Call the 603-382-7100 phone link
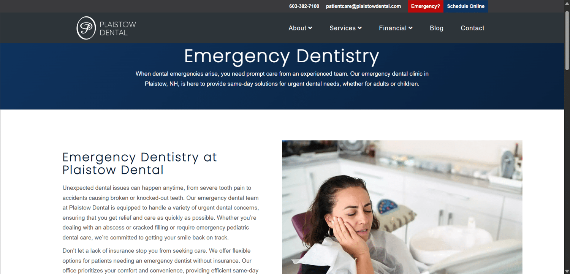Image resolution: width=570 pixels, height=274 pixels. [x=304, y=6]
